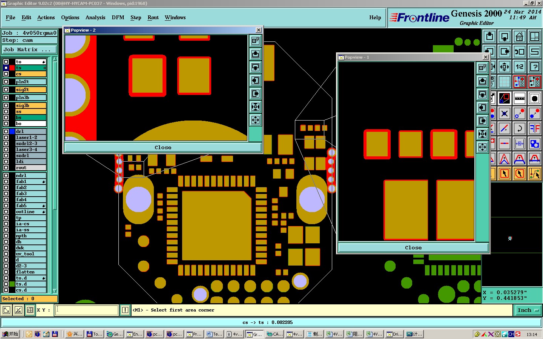The width and height of the screenshot is (543, 339).
Task: Click the CA... taskbar item
Action: pyautogui.click(x=275, y=334)
